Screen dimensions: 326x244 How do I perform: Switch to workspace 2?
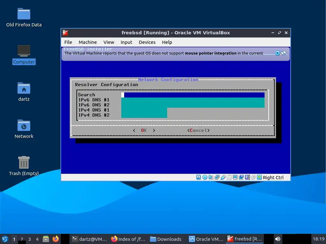(x=22, y=239)
